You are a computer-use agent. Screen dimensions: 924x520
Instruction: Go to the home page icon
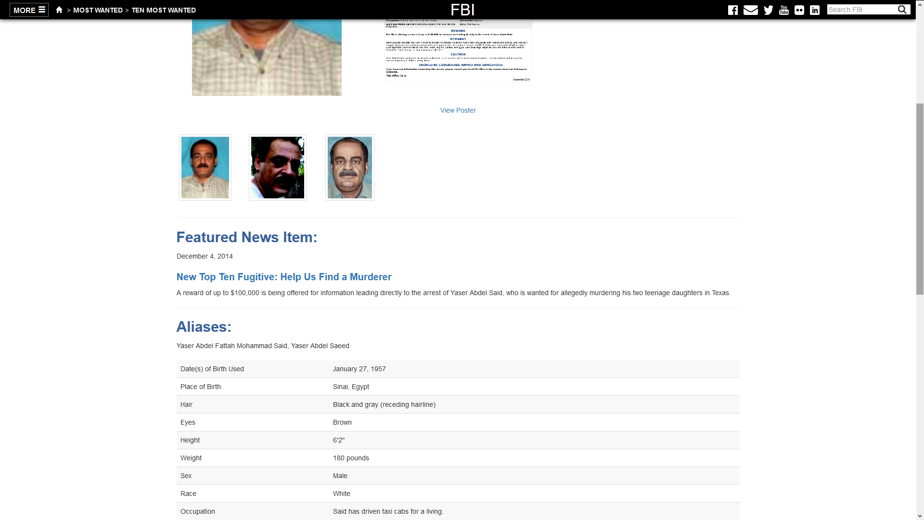click(59, 10)
